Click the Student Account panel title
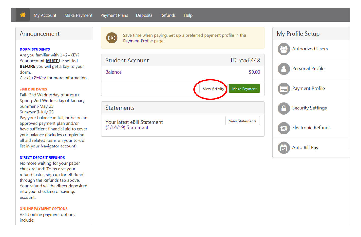Screen dimensions: 361x237 coord(127,60)
